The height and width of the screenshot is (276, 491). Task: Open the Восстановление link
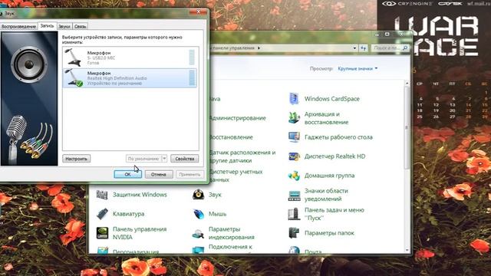(x=231, y=137)
